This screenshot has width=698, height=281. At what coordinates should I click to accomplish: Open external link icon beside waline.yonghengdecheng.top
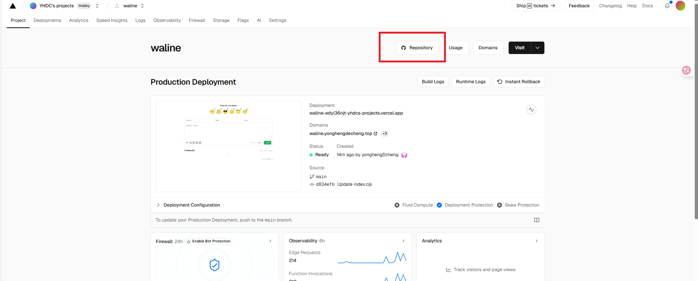[x=375, y=134]
